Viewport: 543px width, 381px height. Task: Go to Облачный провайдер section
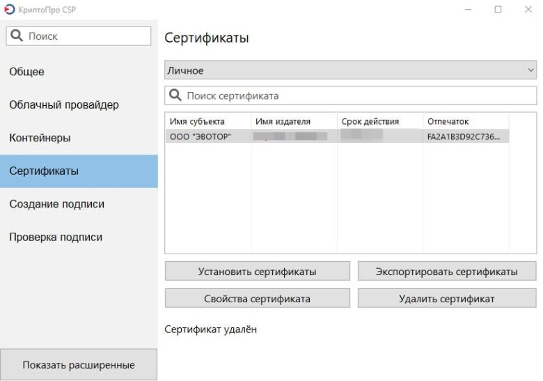[x=79, y=104]
